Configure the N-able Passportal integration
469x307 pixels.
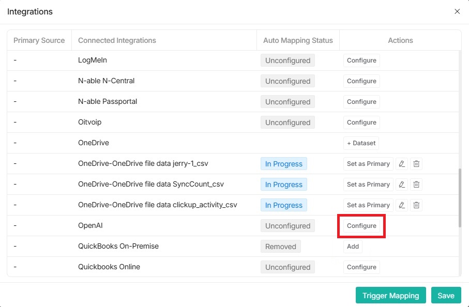click(361, 102)
